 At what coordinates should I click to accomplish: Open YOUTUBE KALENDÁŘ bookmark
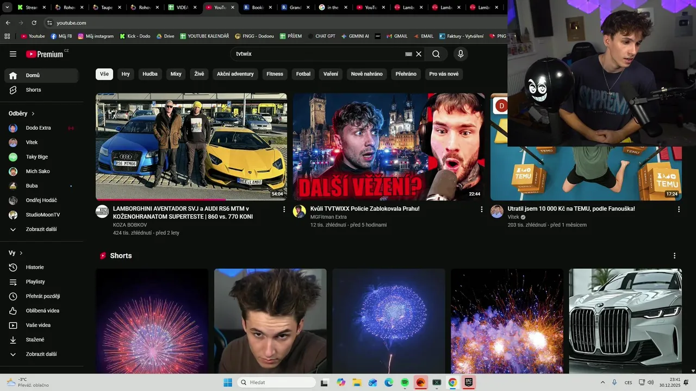204,36
